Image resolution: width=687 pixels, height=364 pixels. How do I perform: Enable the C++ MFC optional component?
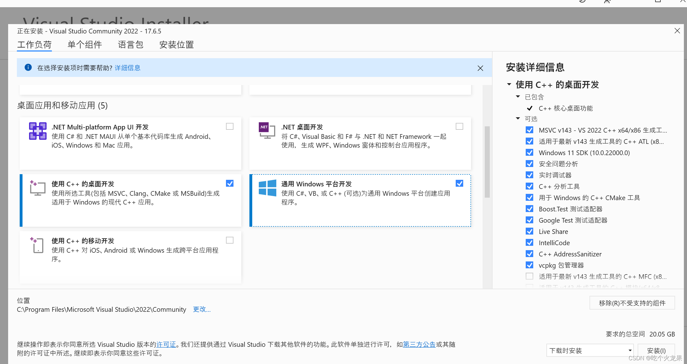529,276
